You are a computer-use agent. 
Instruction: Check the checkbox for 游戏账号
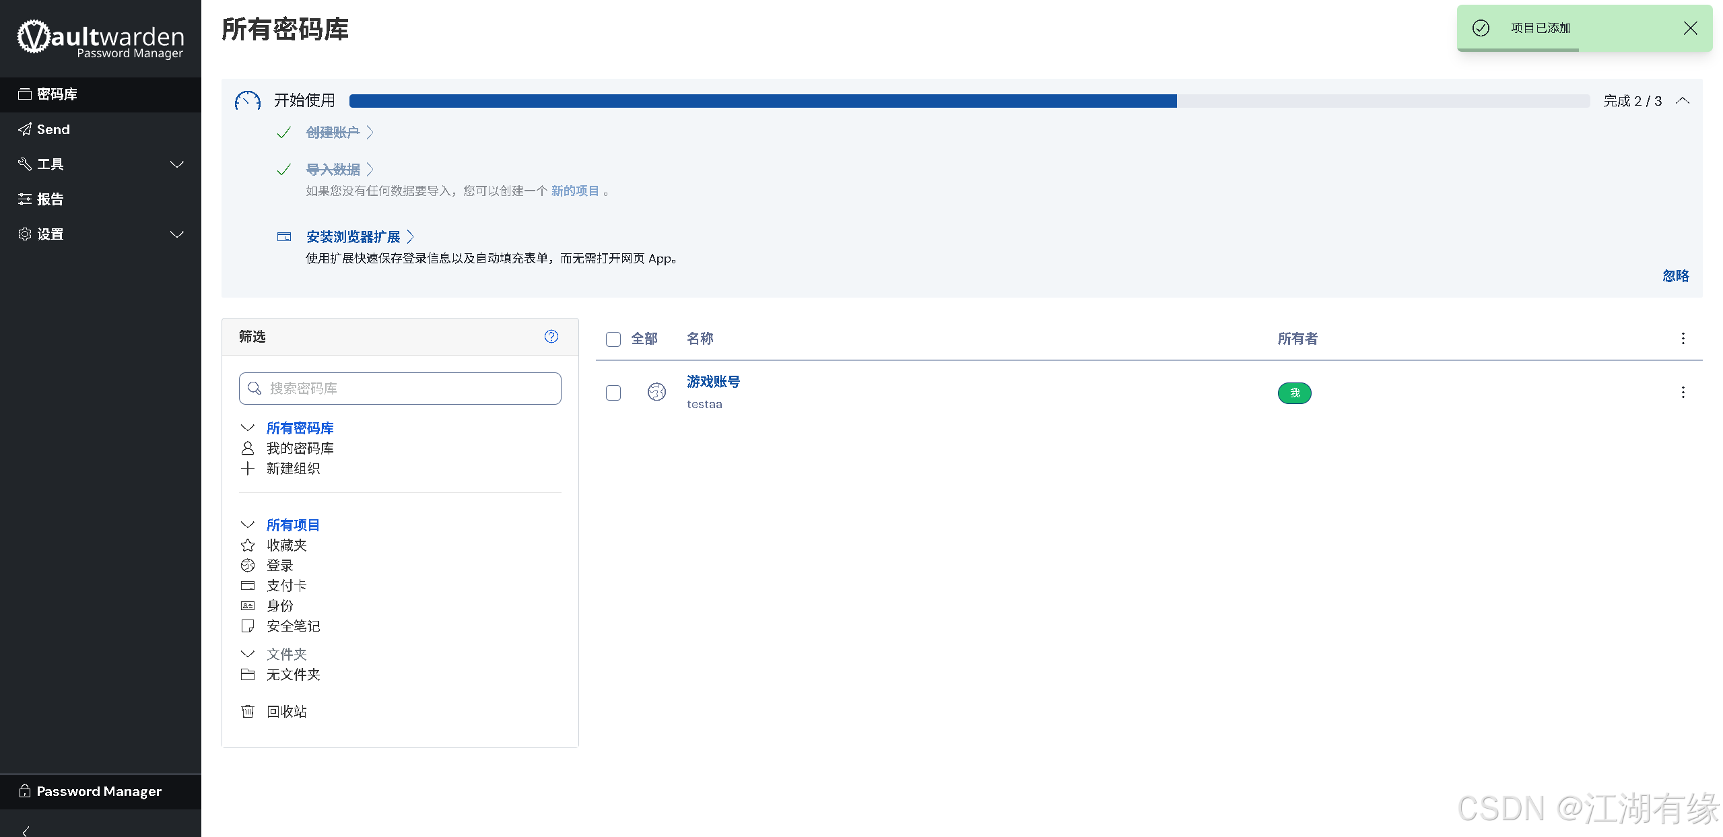[613, 393]
